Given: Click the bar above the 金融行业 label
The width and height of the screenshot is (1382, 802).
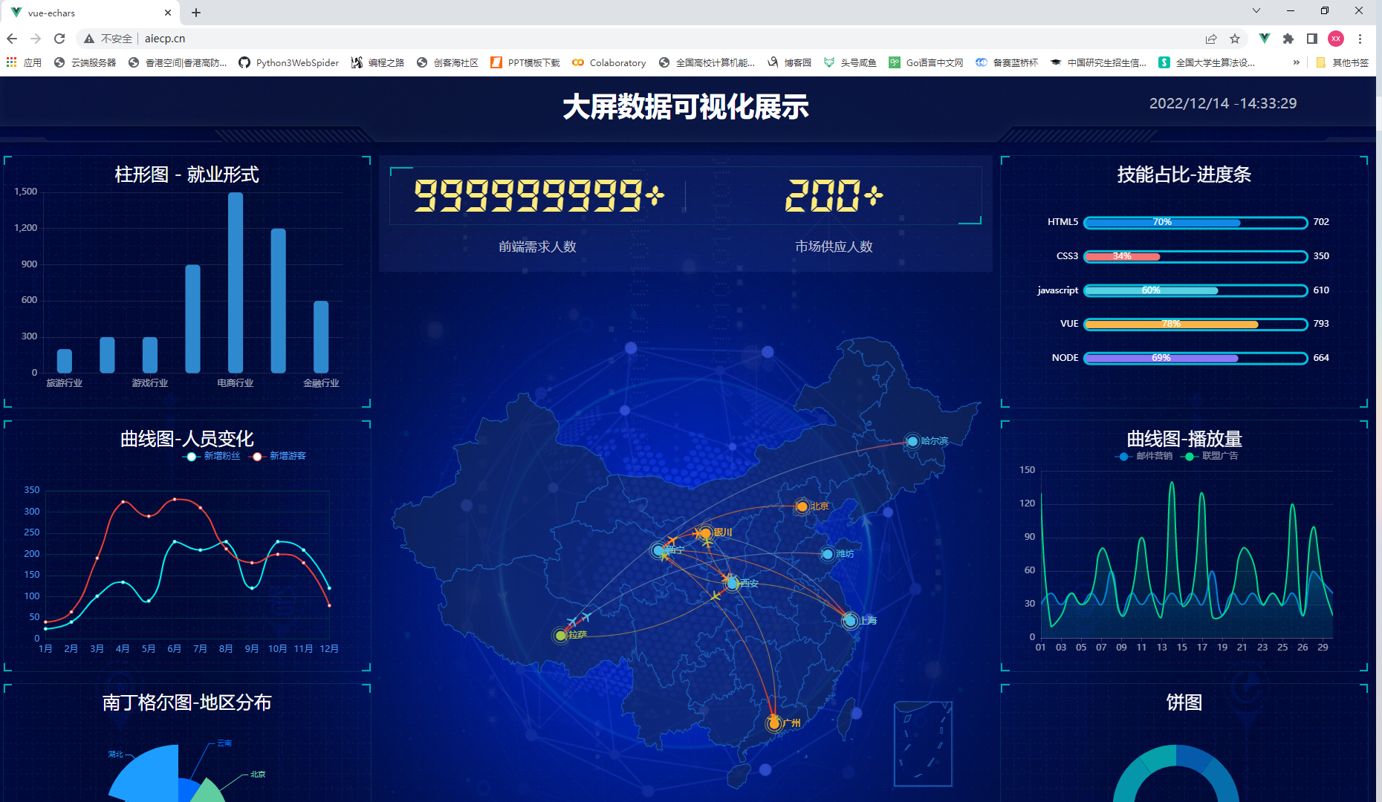Looking at the screenshot, I should pos(321,337).
